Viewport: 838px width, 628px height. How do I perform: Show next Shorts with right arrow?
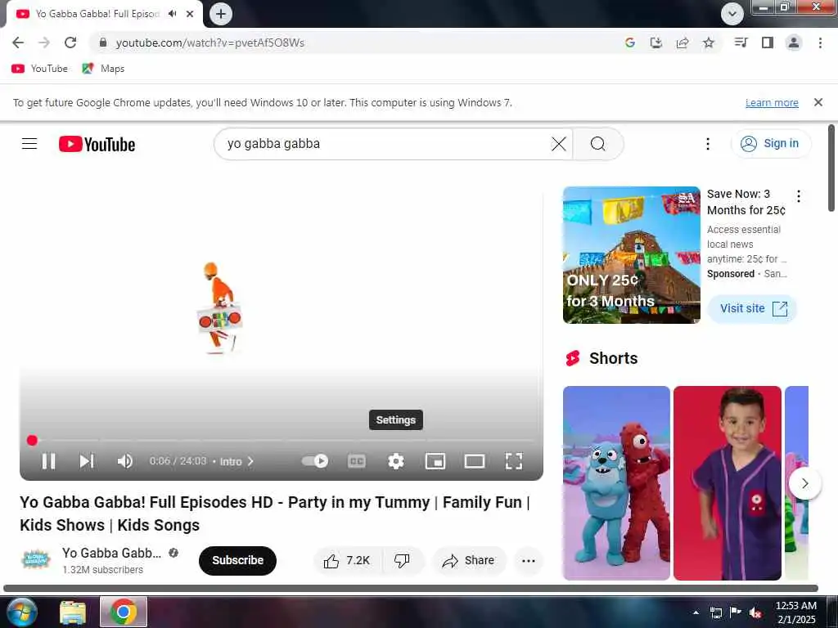804,483
